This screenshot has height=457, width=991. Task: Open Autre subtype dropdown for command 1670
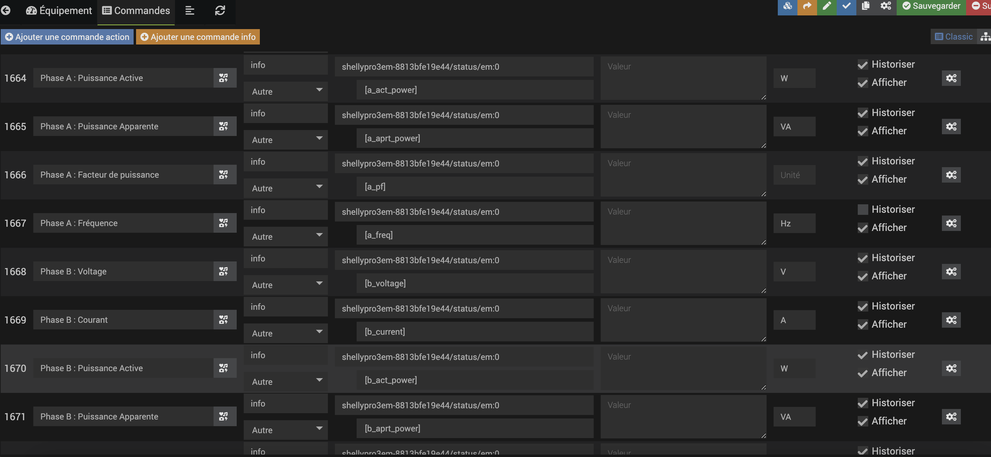coord(286,382)
